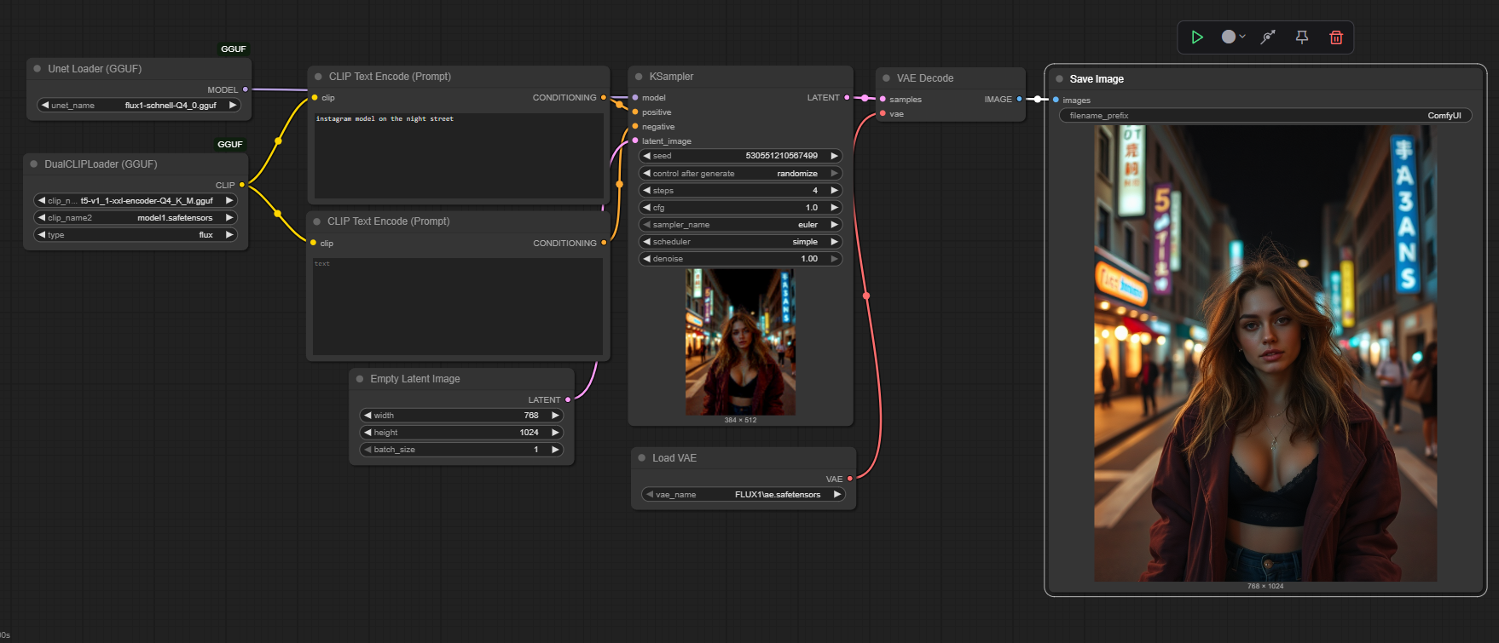Click the negative input port on KSampler
This screenshot has width=1499, height=643.
pyautogui.click(x=635, y=127)
